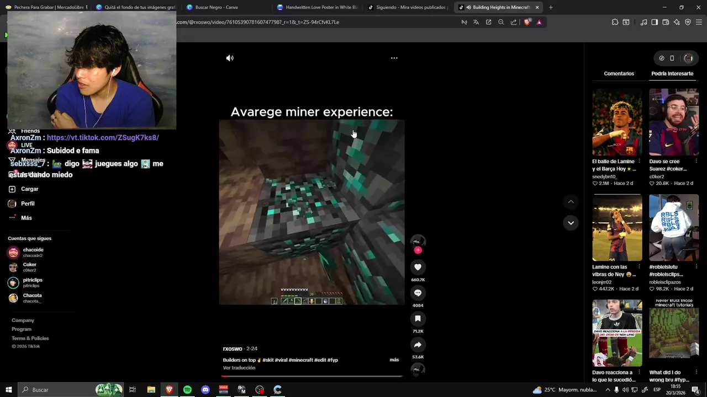Expand the Program footer section
Screen dimensions: 707x397
pyautogui.click(x=22, y=329)
